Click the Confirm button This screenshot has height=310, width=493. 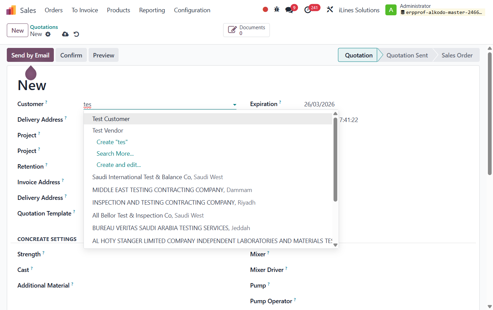(71, 55)
